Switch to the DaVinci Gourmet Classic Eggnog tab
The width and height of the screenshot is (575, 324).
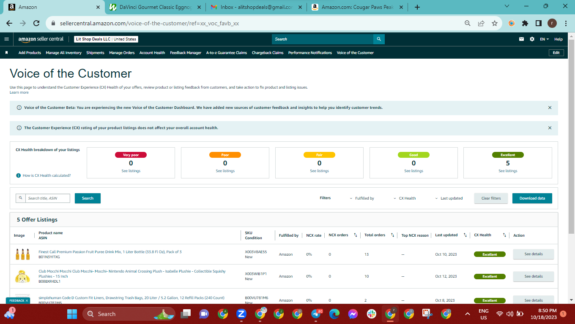click(155, 7)
